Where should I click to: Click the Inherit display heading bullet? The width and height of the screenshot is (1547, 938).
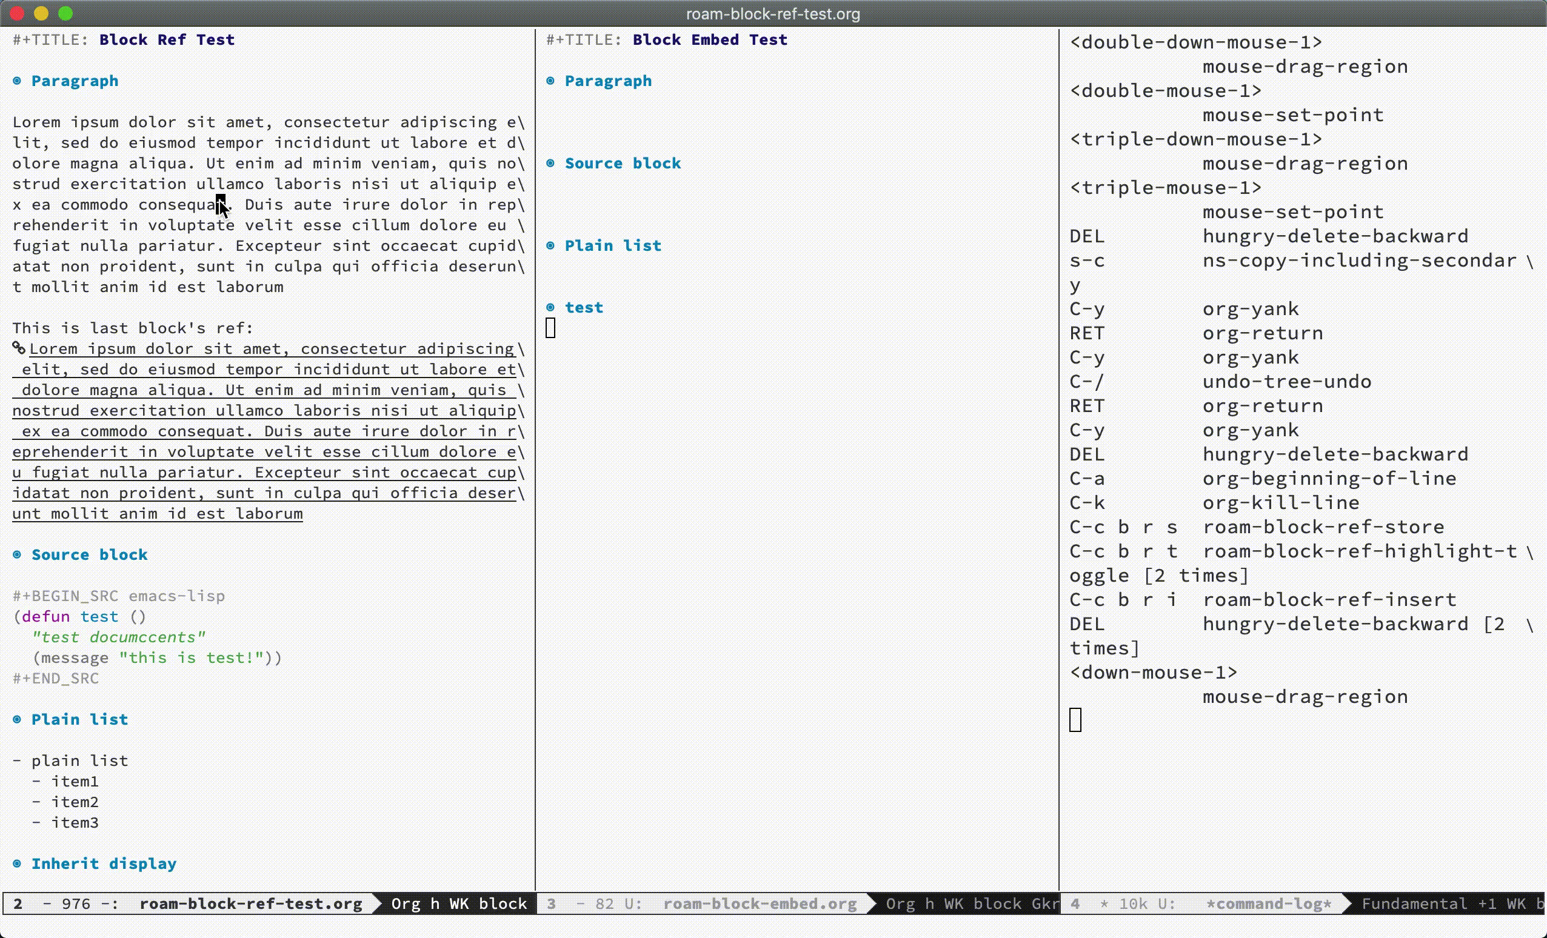pyautogui.click(x=17, y=864)
